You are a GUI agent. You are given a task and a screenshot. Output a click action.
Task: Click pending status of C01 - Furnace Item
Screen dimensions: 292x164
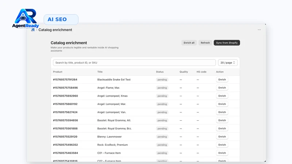click(x=162, y=153)
